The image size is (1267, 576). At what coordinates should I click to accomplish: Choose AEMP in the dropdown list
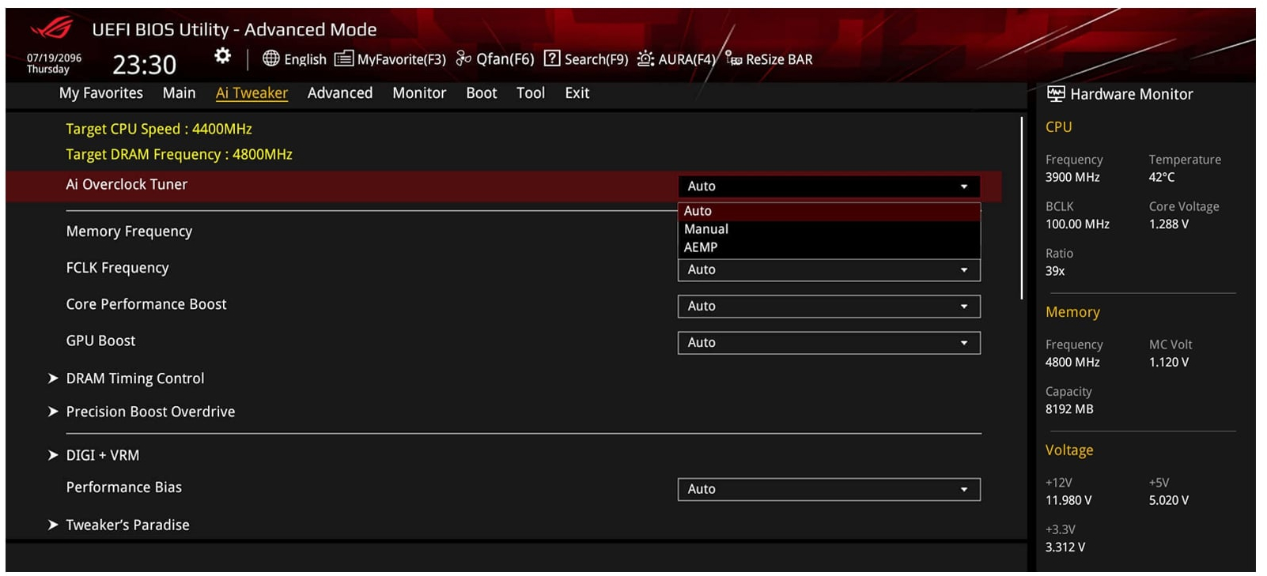coord(829,247)
